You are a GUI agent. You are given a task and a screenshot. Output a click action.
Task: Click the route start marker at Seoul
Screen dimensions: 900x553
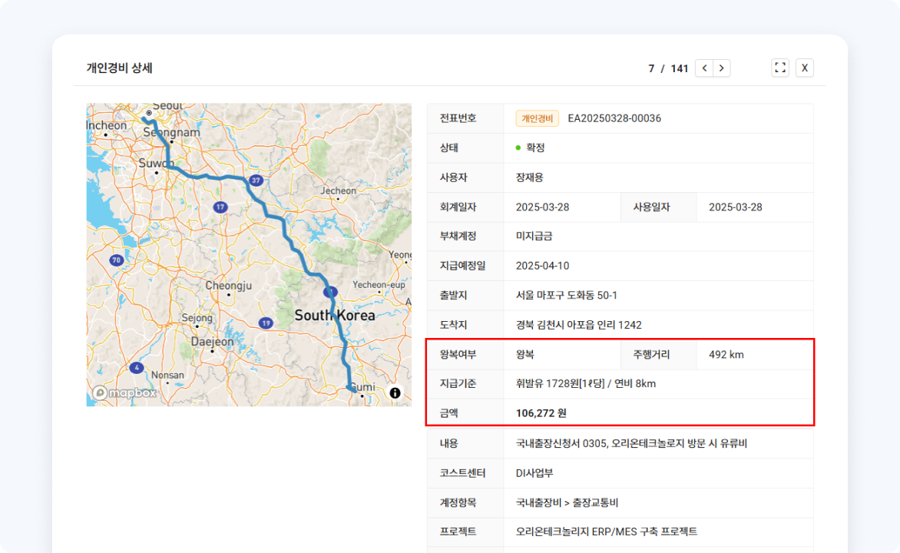[144, 119]
